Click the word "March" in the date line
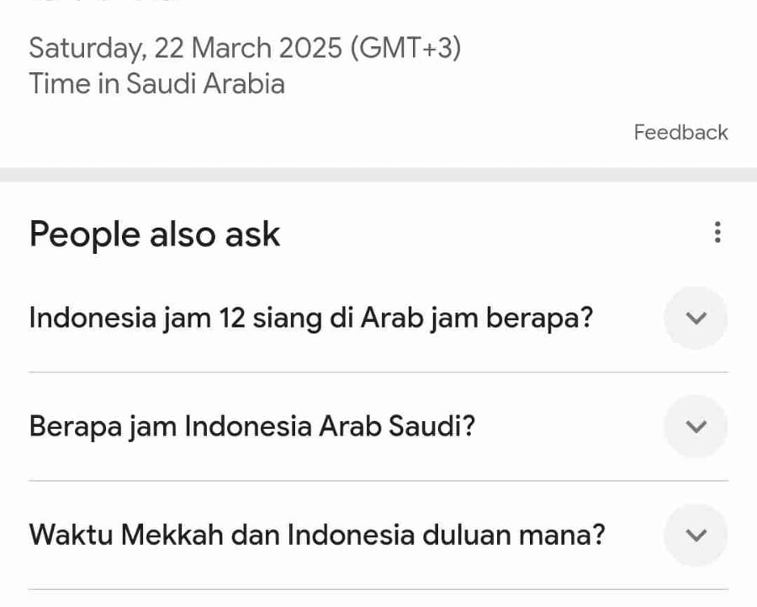This screenshot has height=607, width=757. [232, 48]
